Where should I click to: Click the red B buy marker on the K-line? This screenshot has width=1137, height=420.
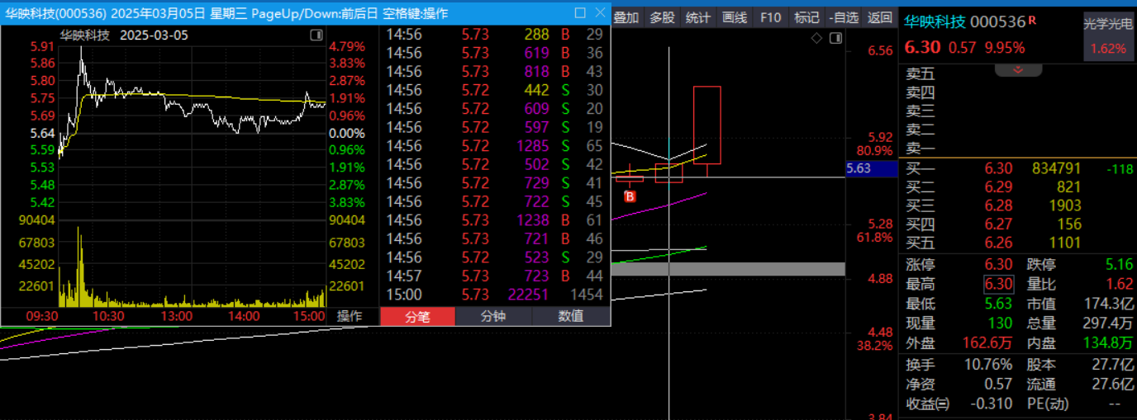click(630, 196)
